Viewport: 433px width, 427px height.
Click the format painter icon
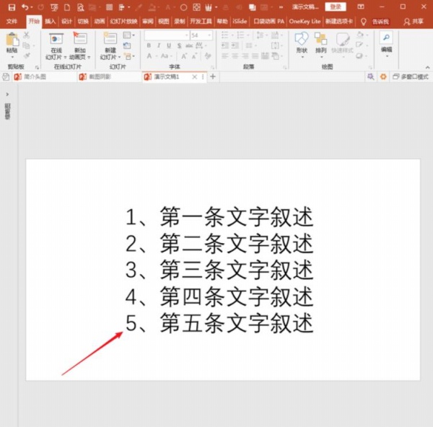[27, 56]
